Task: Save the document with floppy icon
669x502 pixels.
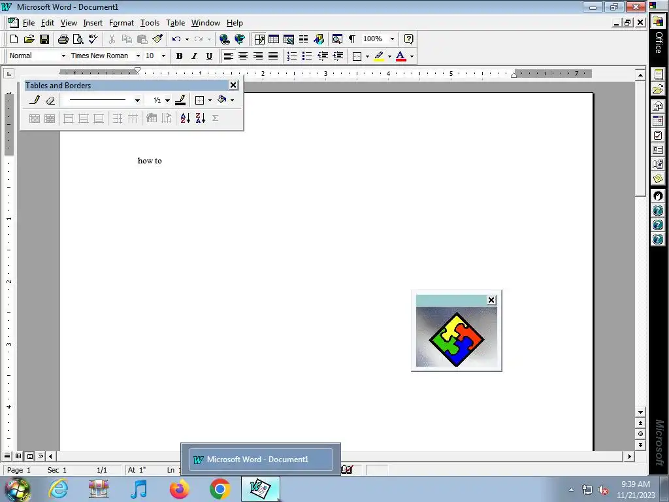Action: (44, 39)
